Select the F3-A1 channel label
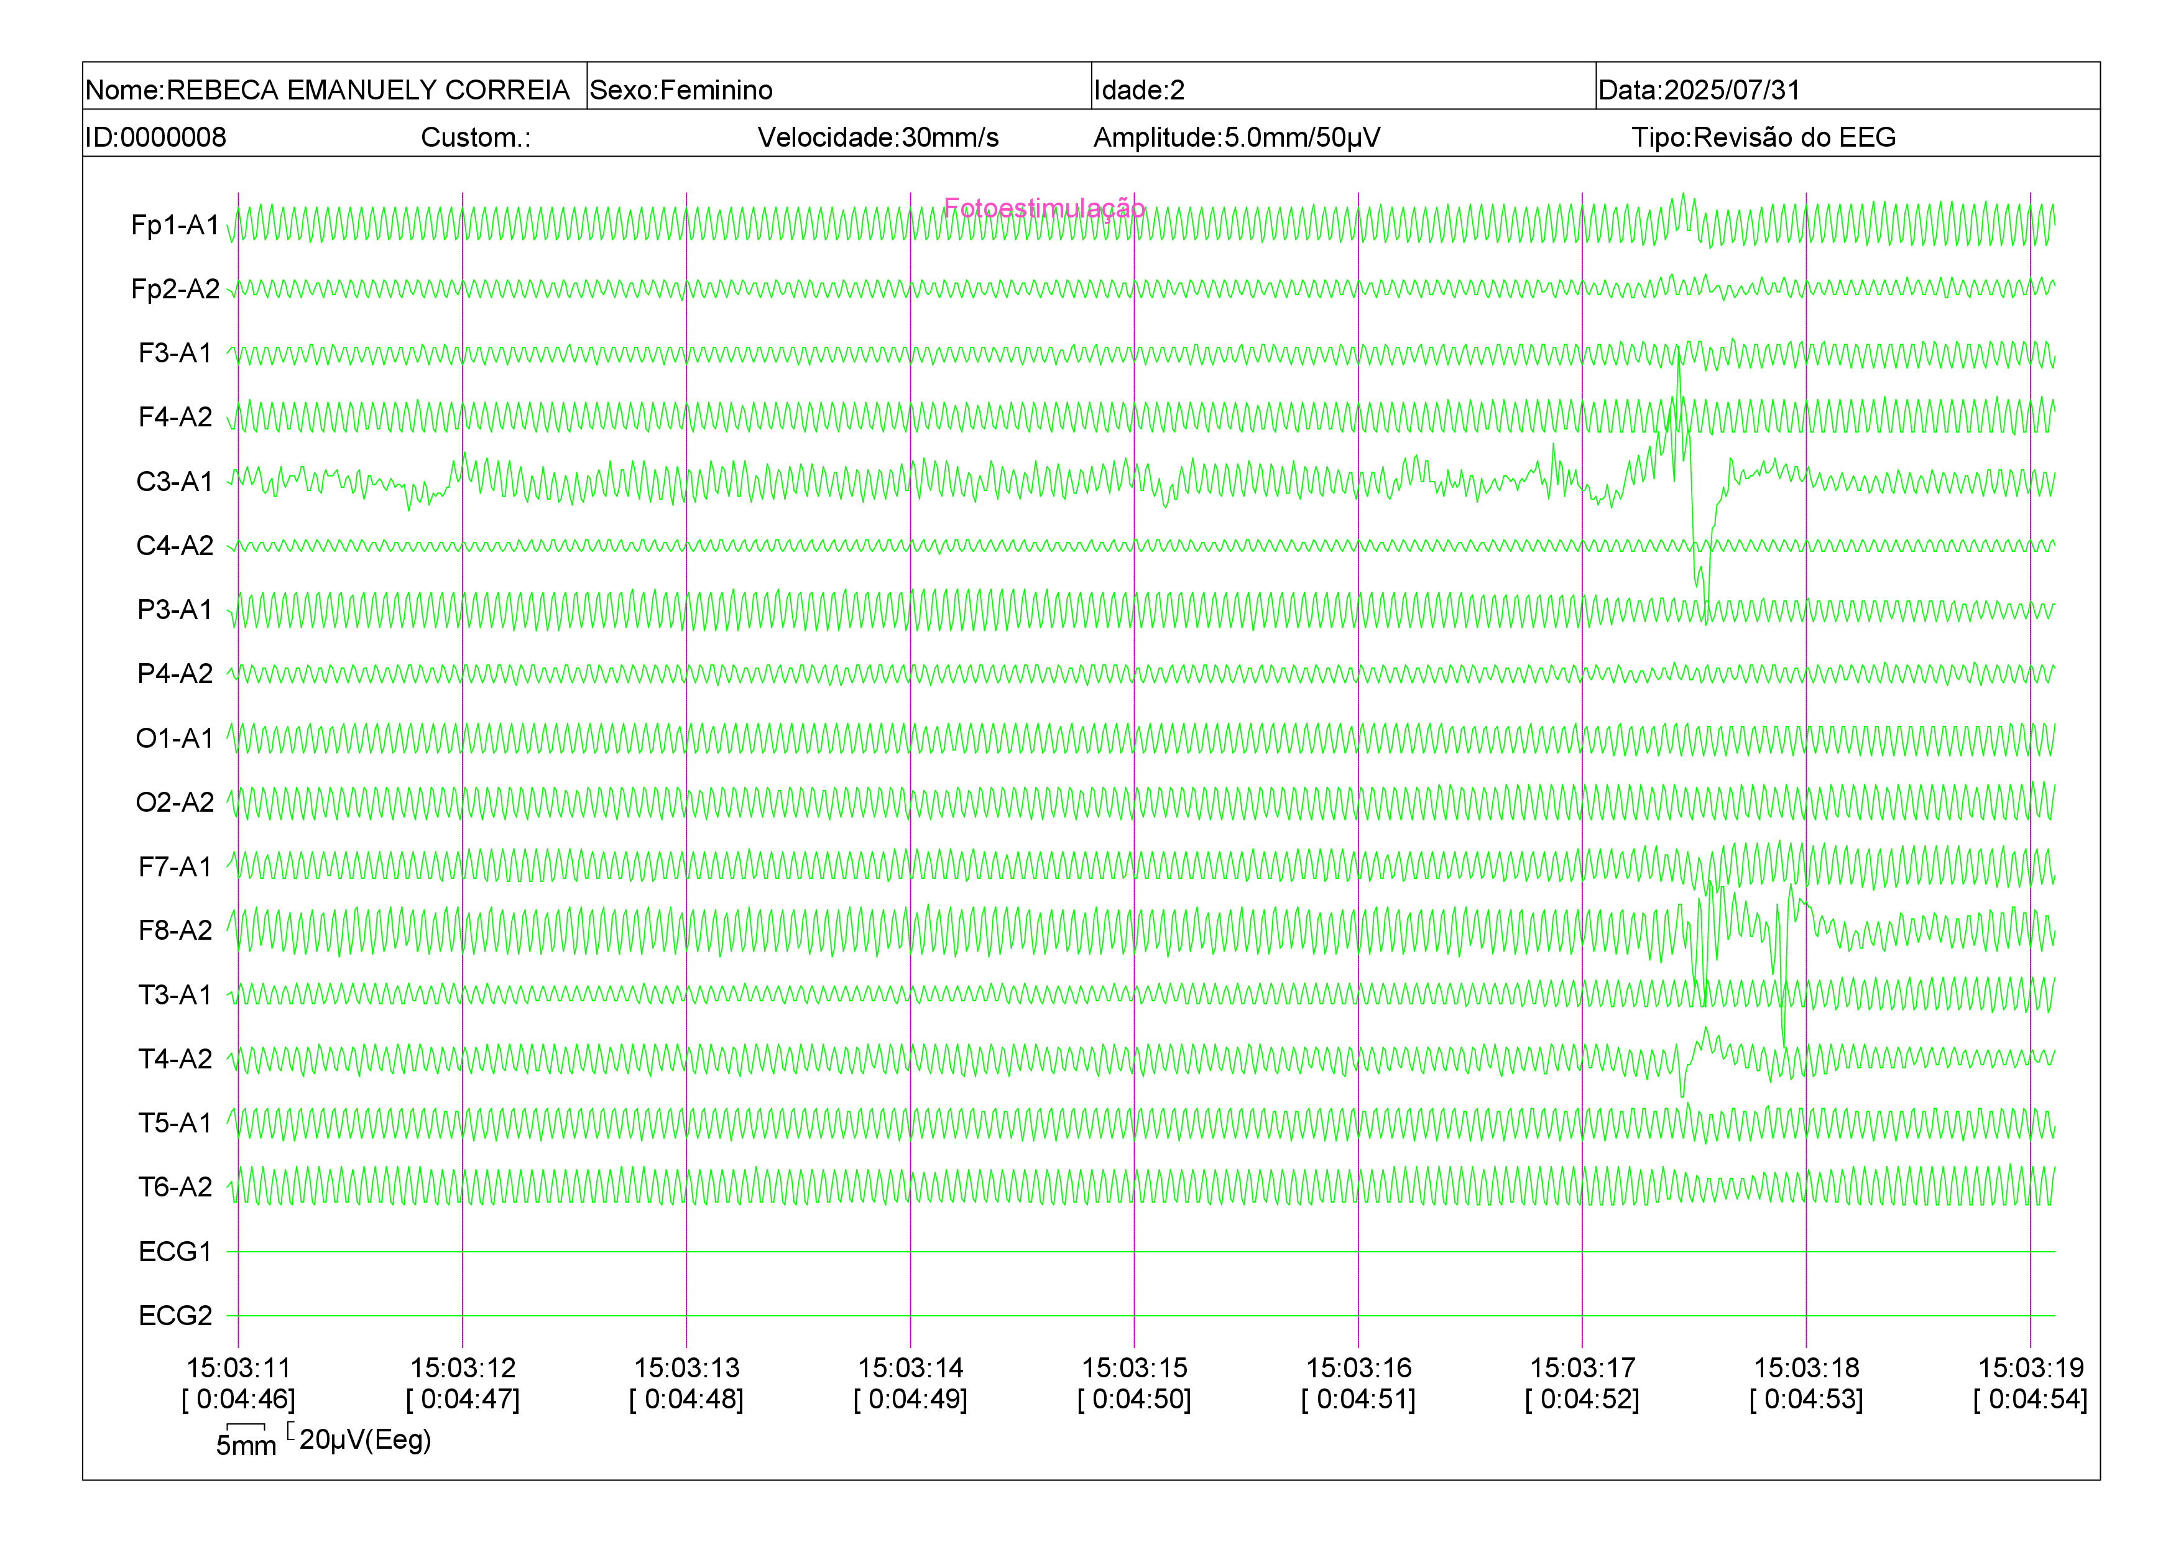The image size is (2181, 1542). tap(175, 353)
